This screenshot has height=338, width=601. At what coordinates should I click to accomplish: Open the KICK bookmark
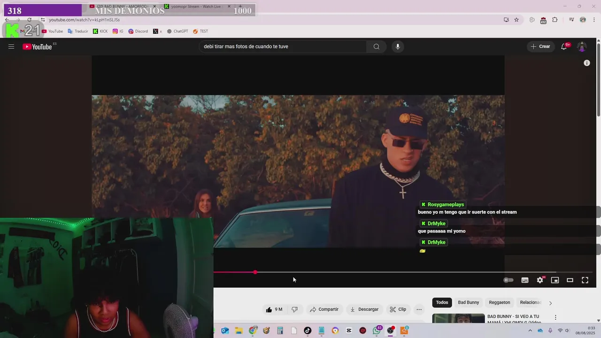coord(100,31)
